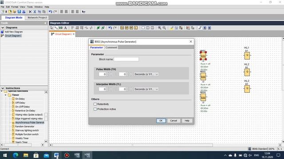Image resolution: width=284 pixels, height=159 pixels.
Task: Click the ENG language indicator in tray
Action: click(x=256, y=155)
